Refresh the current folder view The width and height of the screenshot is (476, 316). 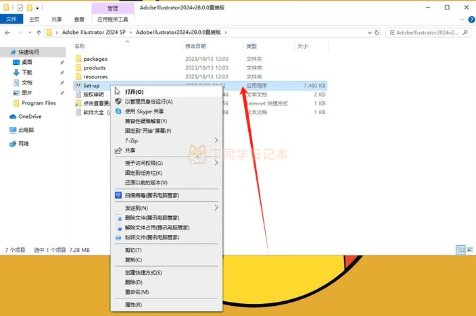pos(377,32)
